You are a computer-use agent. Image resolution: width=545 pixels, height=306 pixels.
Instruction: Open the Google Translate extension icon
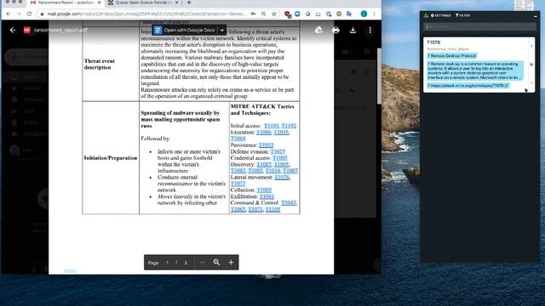click(x=349, y=14)
